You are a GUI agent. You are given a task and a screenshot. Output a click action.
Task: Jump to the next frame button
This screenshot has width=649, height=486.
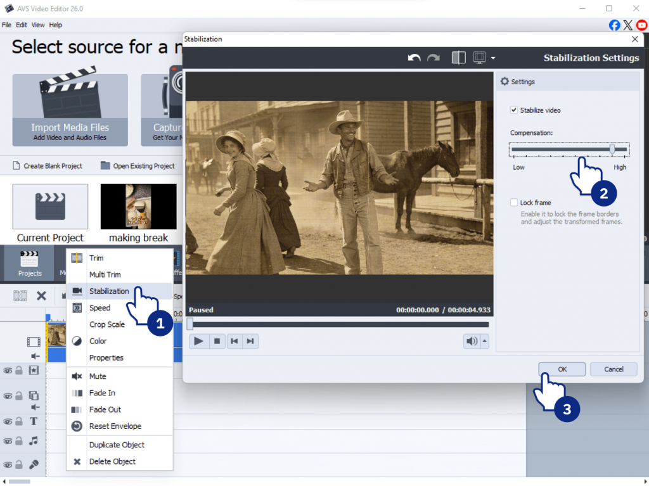coord(250,342)
